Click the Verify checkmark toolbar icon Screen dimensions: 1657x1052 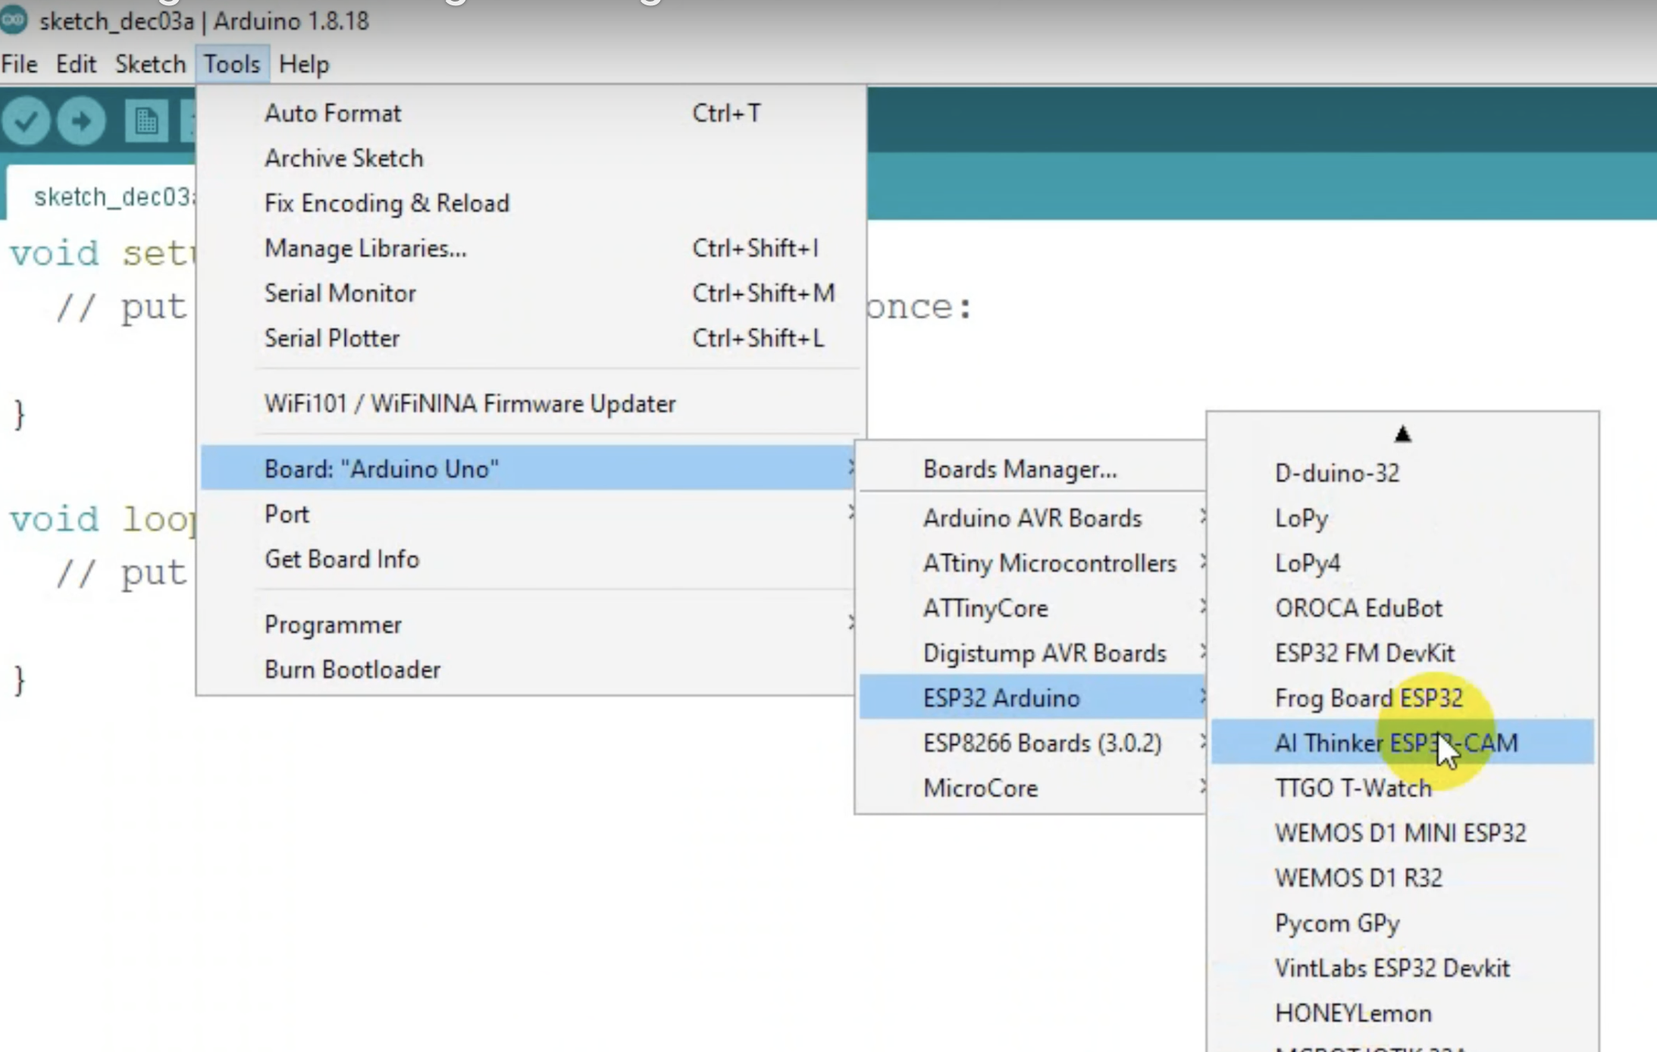(26, 121)
